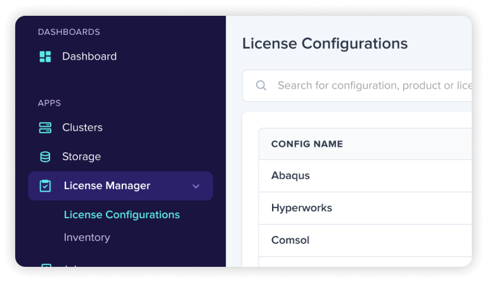Click the License Configurations page heading
The height and width of the screenshot is (282, 487).
[x=325, y=44]
